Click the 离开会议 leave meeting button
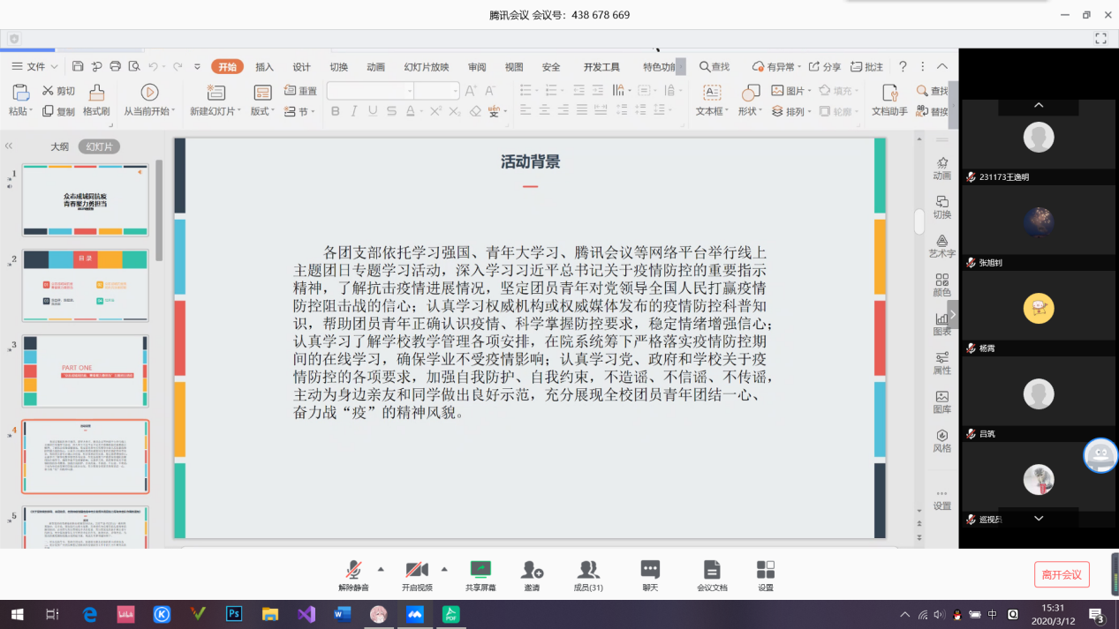This screenshot has height=629, width=1119. [1062, 574]
